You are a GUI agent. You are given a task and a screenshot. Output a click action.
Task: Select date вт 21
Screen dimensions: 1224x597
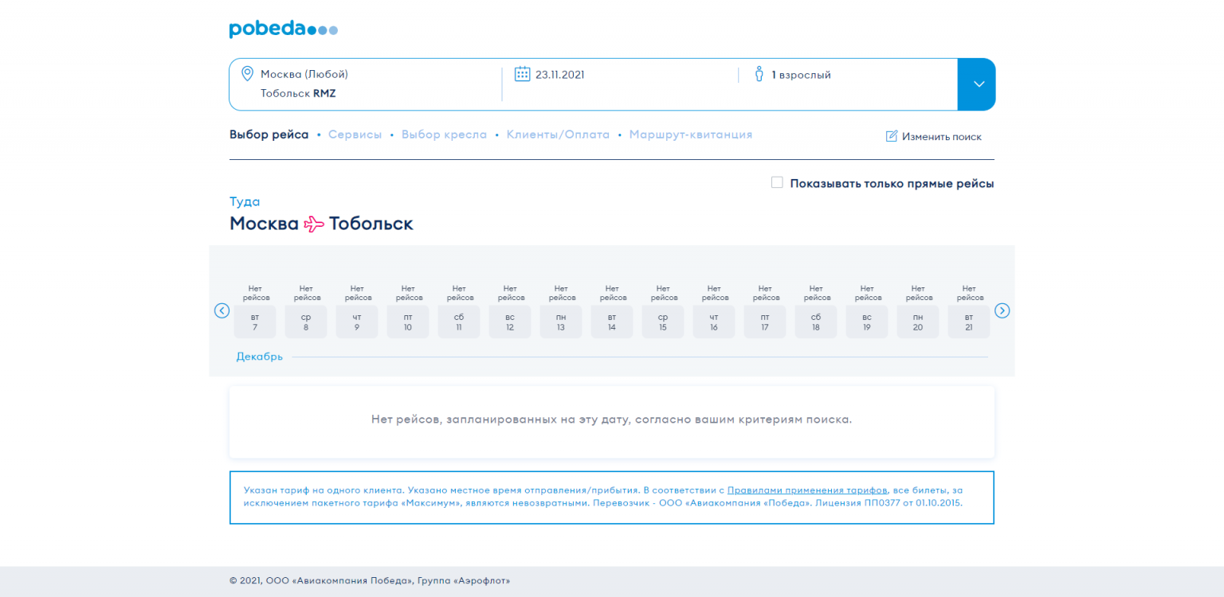click(969, 322)
